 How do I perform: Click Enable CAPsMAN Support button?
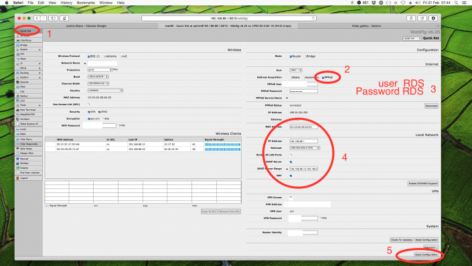[x=423, y=183]
